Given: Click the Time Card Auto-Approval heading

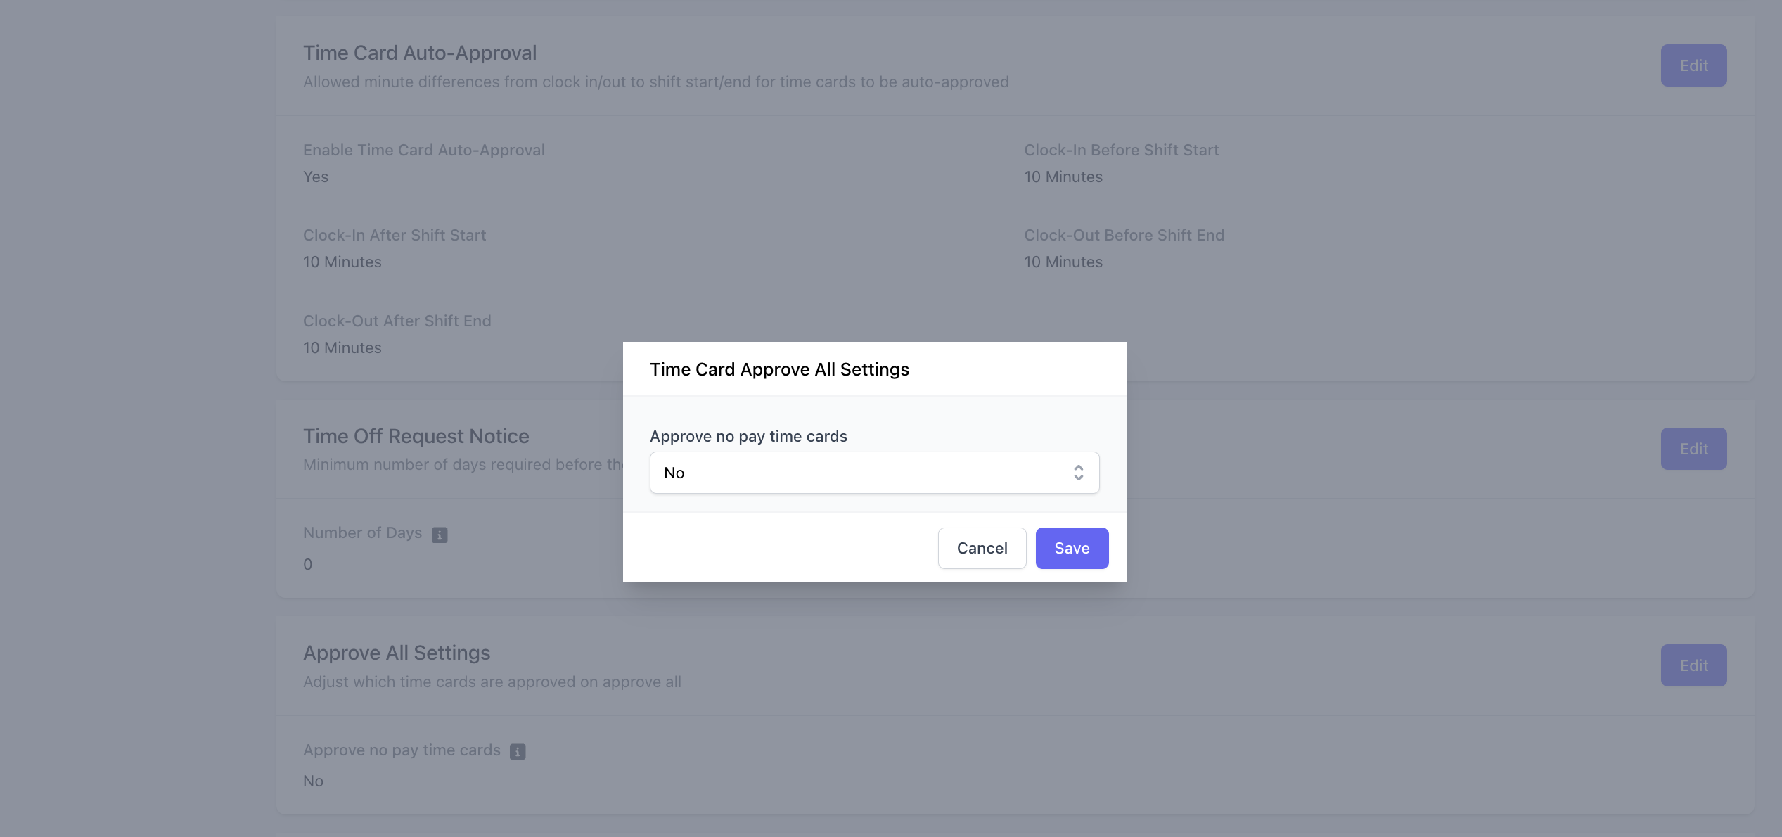Looking at the screenshot, I should (420, 53).
